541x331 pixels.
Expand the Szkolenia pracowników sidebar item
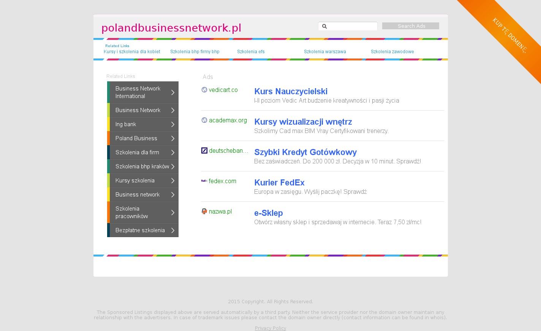point(173,212)
